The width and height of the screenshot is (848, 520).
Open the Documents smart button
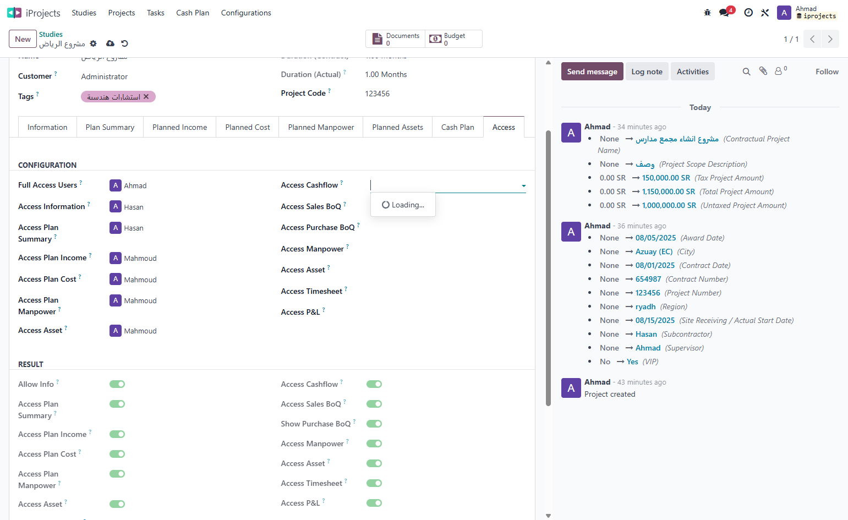(396, 39)
